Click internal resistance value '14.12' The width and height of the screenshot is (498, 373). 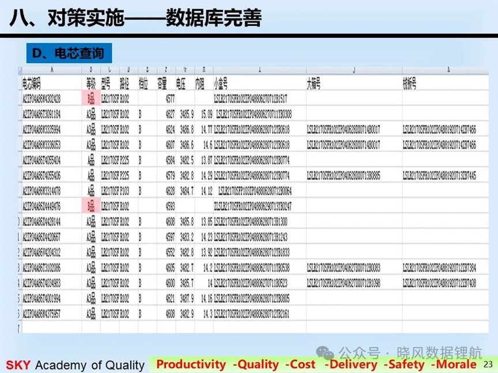tap(207, 191)
